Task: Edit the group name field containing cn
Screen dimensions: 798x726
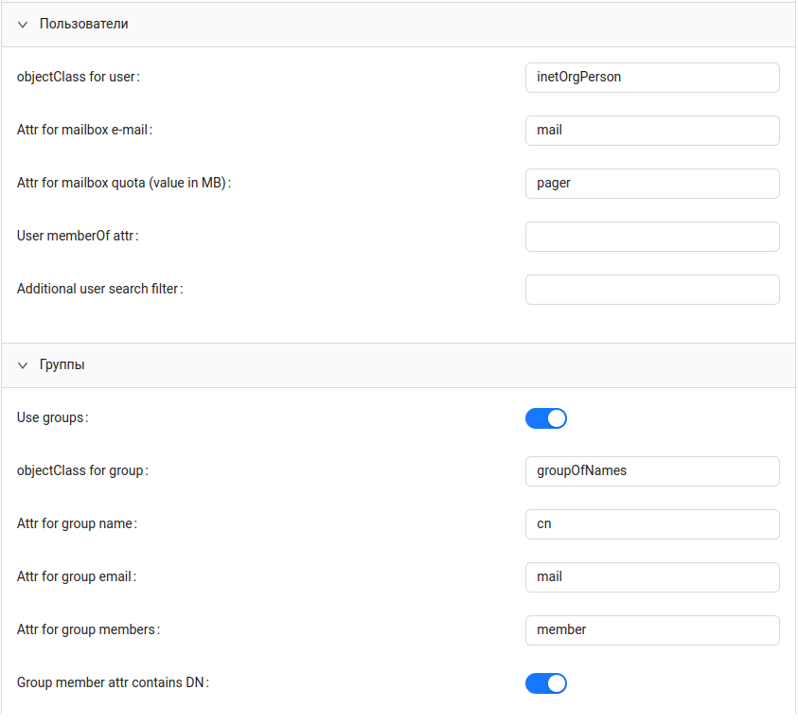Action: [x=652, y=524]
